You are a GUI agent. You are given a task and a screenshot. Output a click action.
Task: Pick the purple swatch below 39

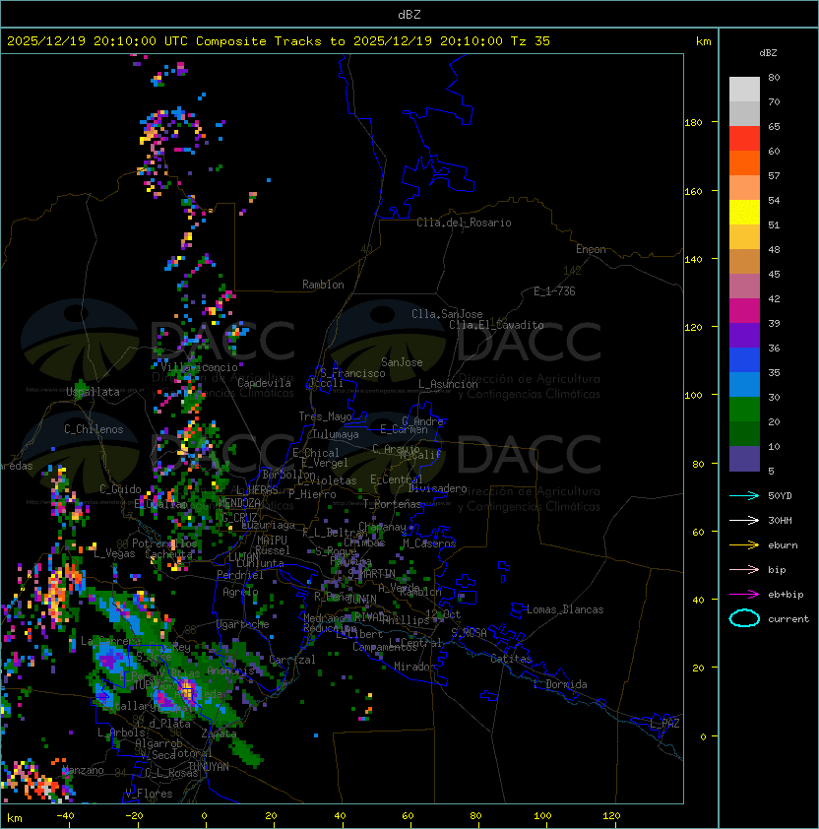pos(744,335)
